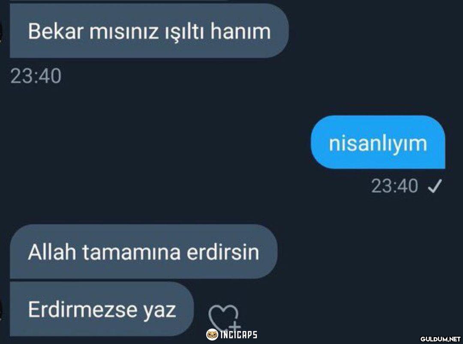This screenshot has width=463, height=344.
Task: Click the INCICAPS watermark text
Action: (239, 335)
